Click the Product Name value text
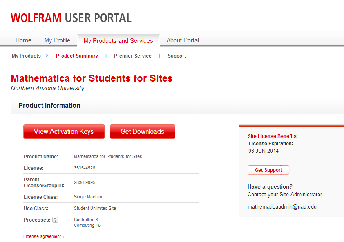Image resolution: width=344 pixels, height=242 pixels. coord(108,157)
